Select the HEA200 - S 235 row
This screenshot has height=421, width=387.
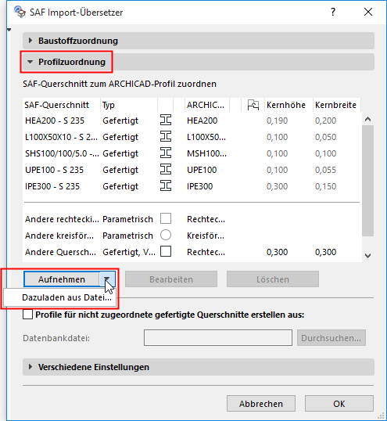[x=192, y=121]
